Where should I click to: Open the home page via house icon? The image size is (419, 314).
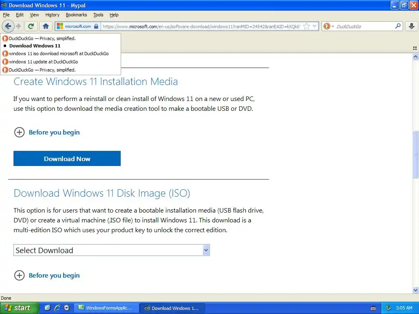(46, 26)
